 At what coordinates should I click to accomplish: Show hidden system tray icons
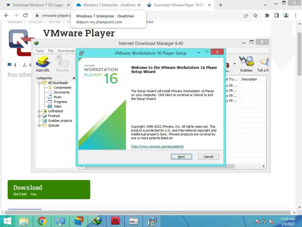[250, 222]
